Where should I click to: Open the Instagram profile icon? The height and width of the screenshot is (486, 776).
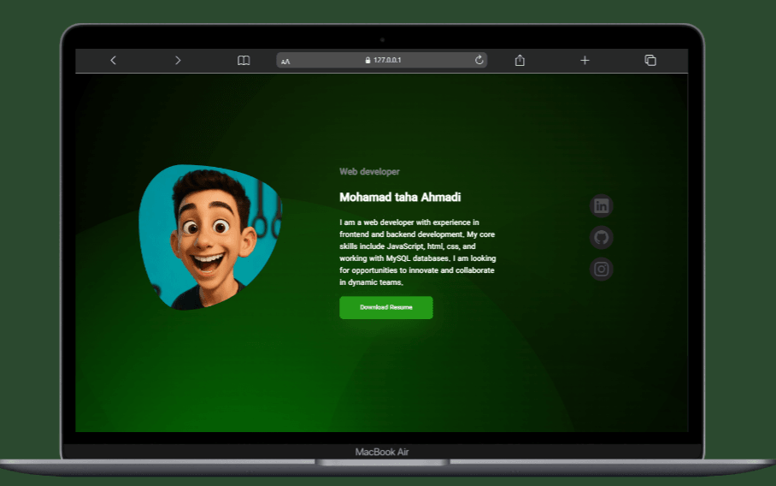(602, 269)
